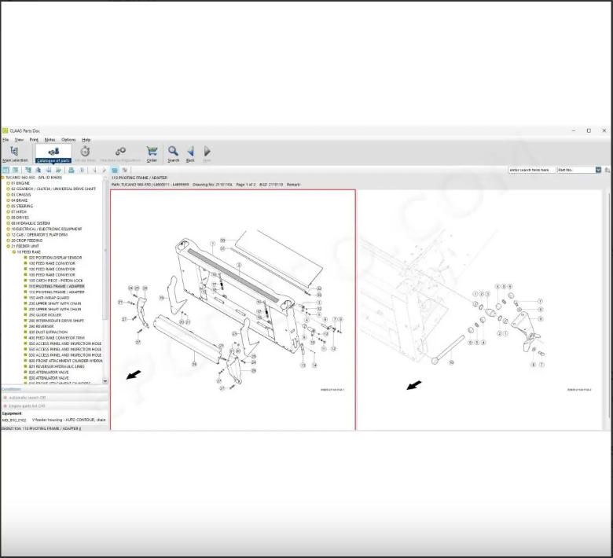This screenshot has height=558, width=613.
Task: Select the second page drawing thumbnail
Action: (x=479, y=309)
